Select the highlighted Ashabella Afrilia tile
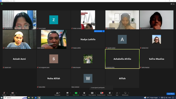 pos(122,59)
